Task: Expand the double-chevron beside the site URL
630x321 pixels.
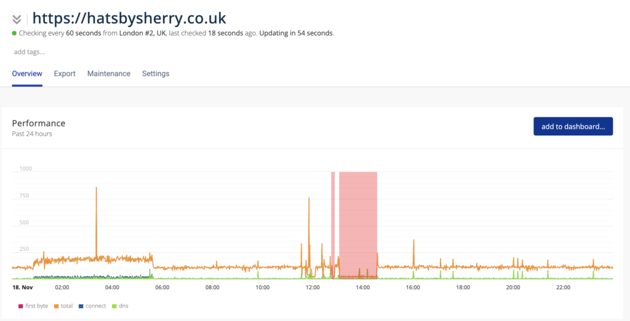Action: pos(17,19)
